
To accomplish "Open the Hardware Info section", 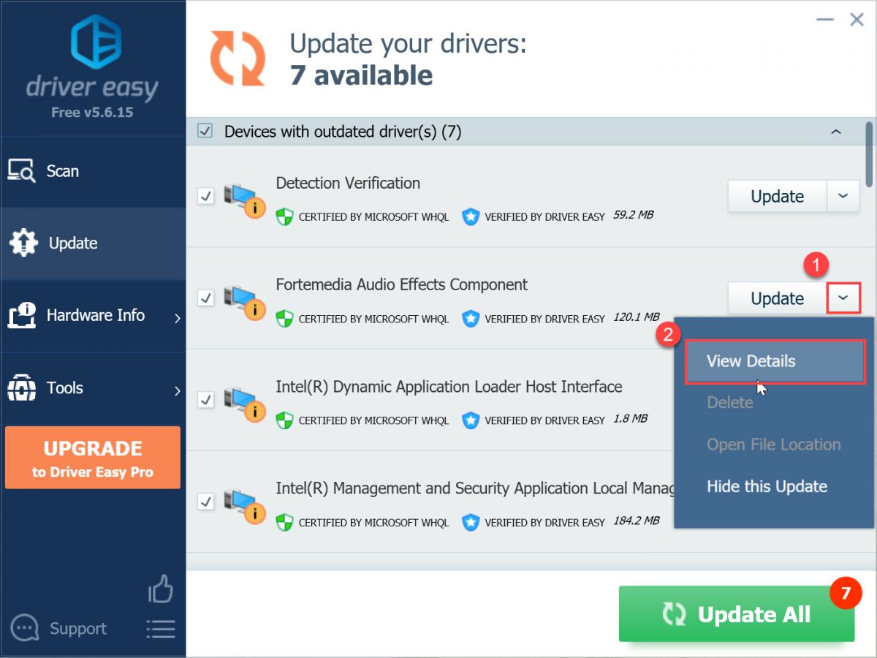I will [93, 316].
